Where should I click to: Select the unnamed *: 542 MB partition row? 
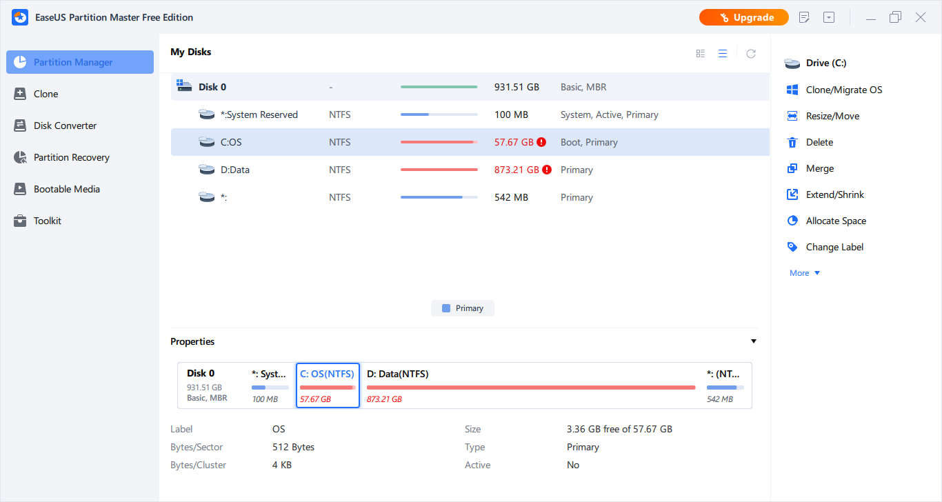tap(470, 197)
